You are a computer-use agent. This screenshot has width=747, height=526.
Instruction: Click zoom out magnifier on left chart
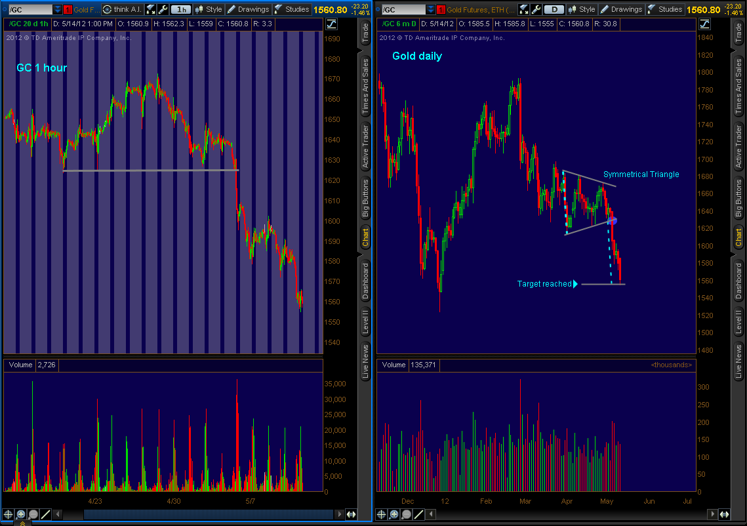pos(33,514)
